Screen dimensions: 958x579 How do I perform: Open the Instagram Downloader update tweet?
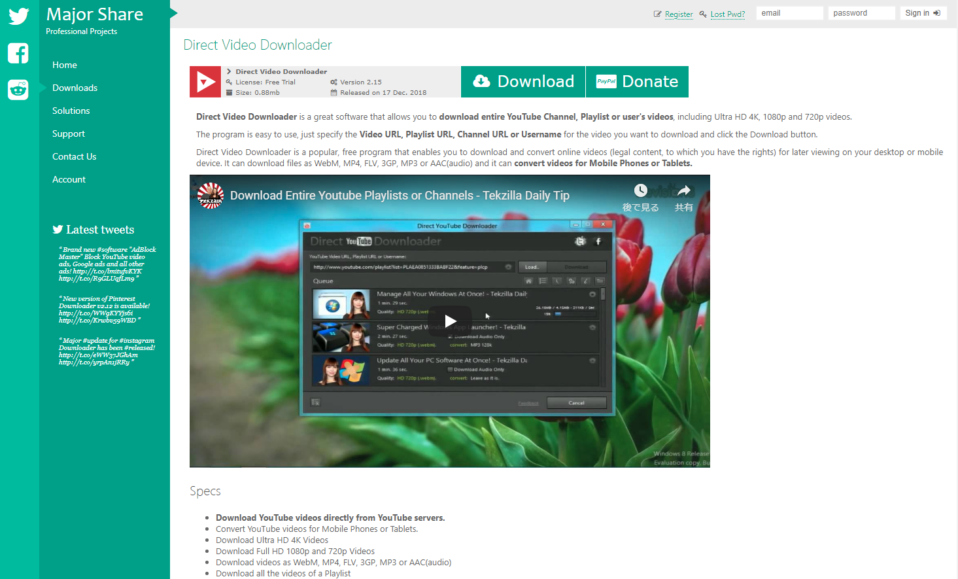107,351
